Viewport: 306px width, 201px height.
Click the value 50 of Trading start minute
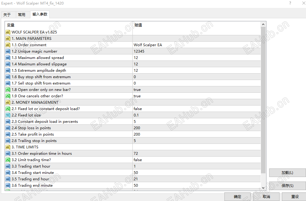(x=136, y=173)
